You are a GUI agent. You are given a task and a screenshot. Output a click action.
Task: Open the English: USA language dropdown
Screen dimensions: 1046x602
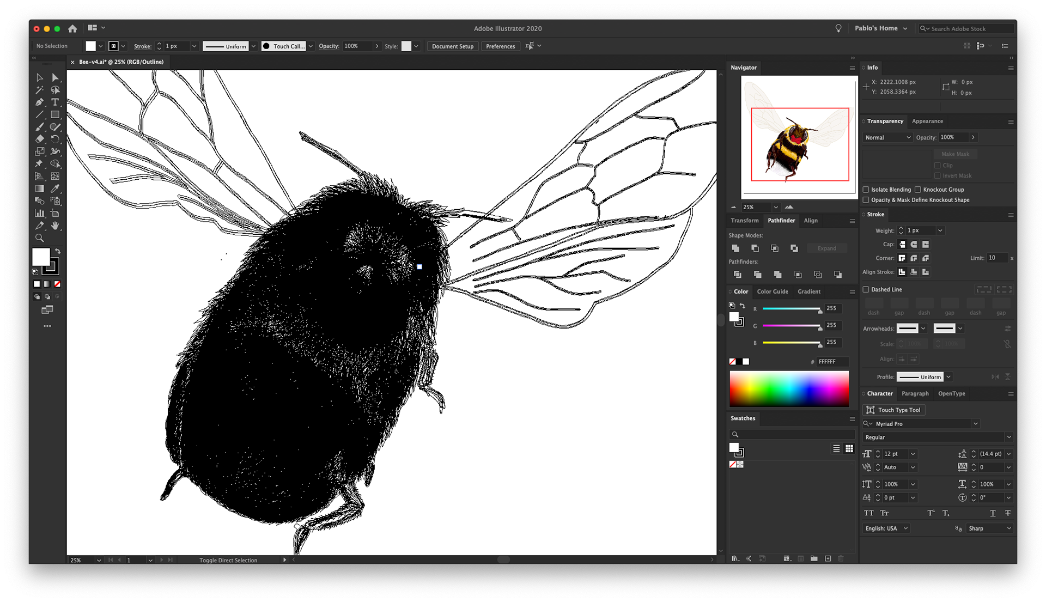886,528
